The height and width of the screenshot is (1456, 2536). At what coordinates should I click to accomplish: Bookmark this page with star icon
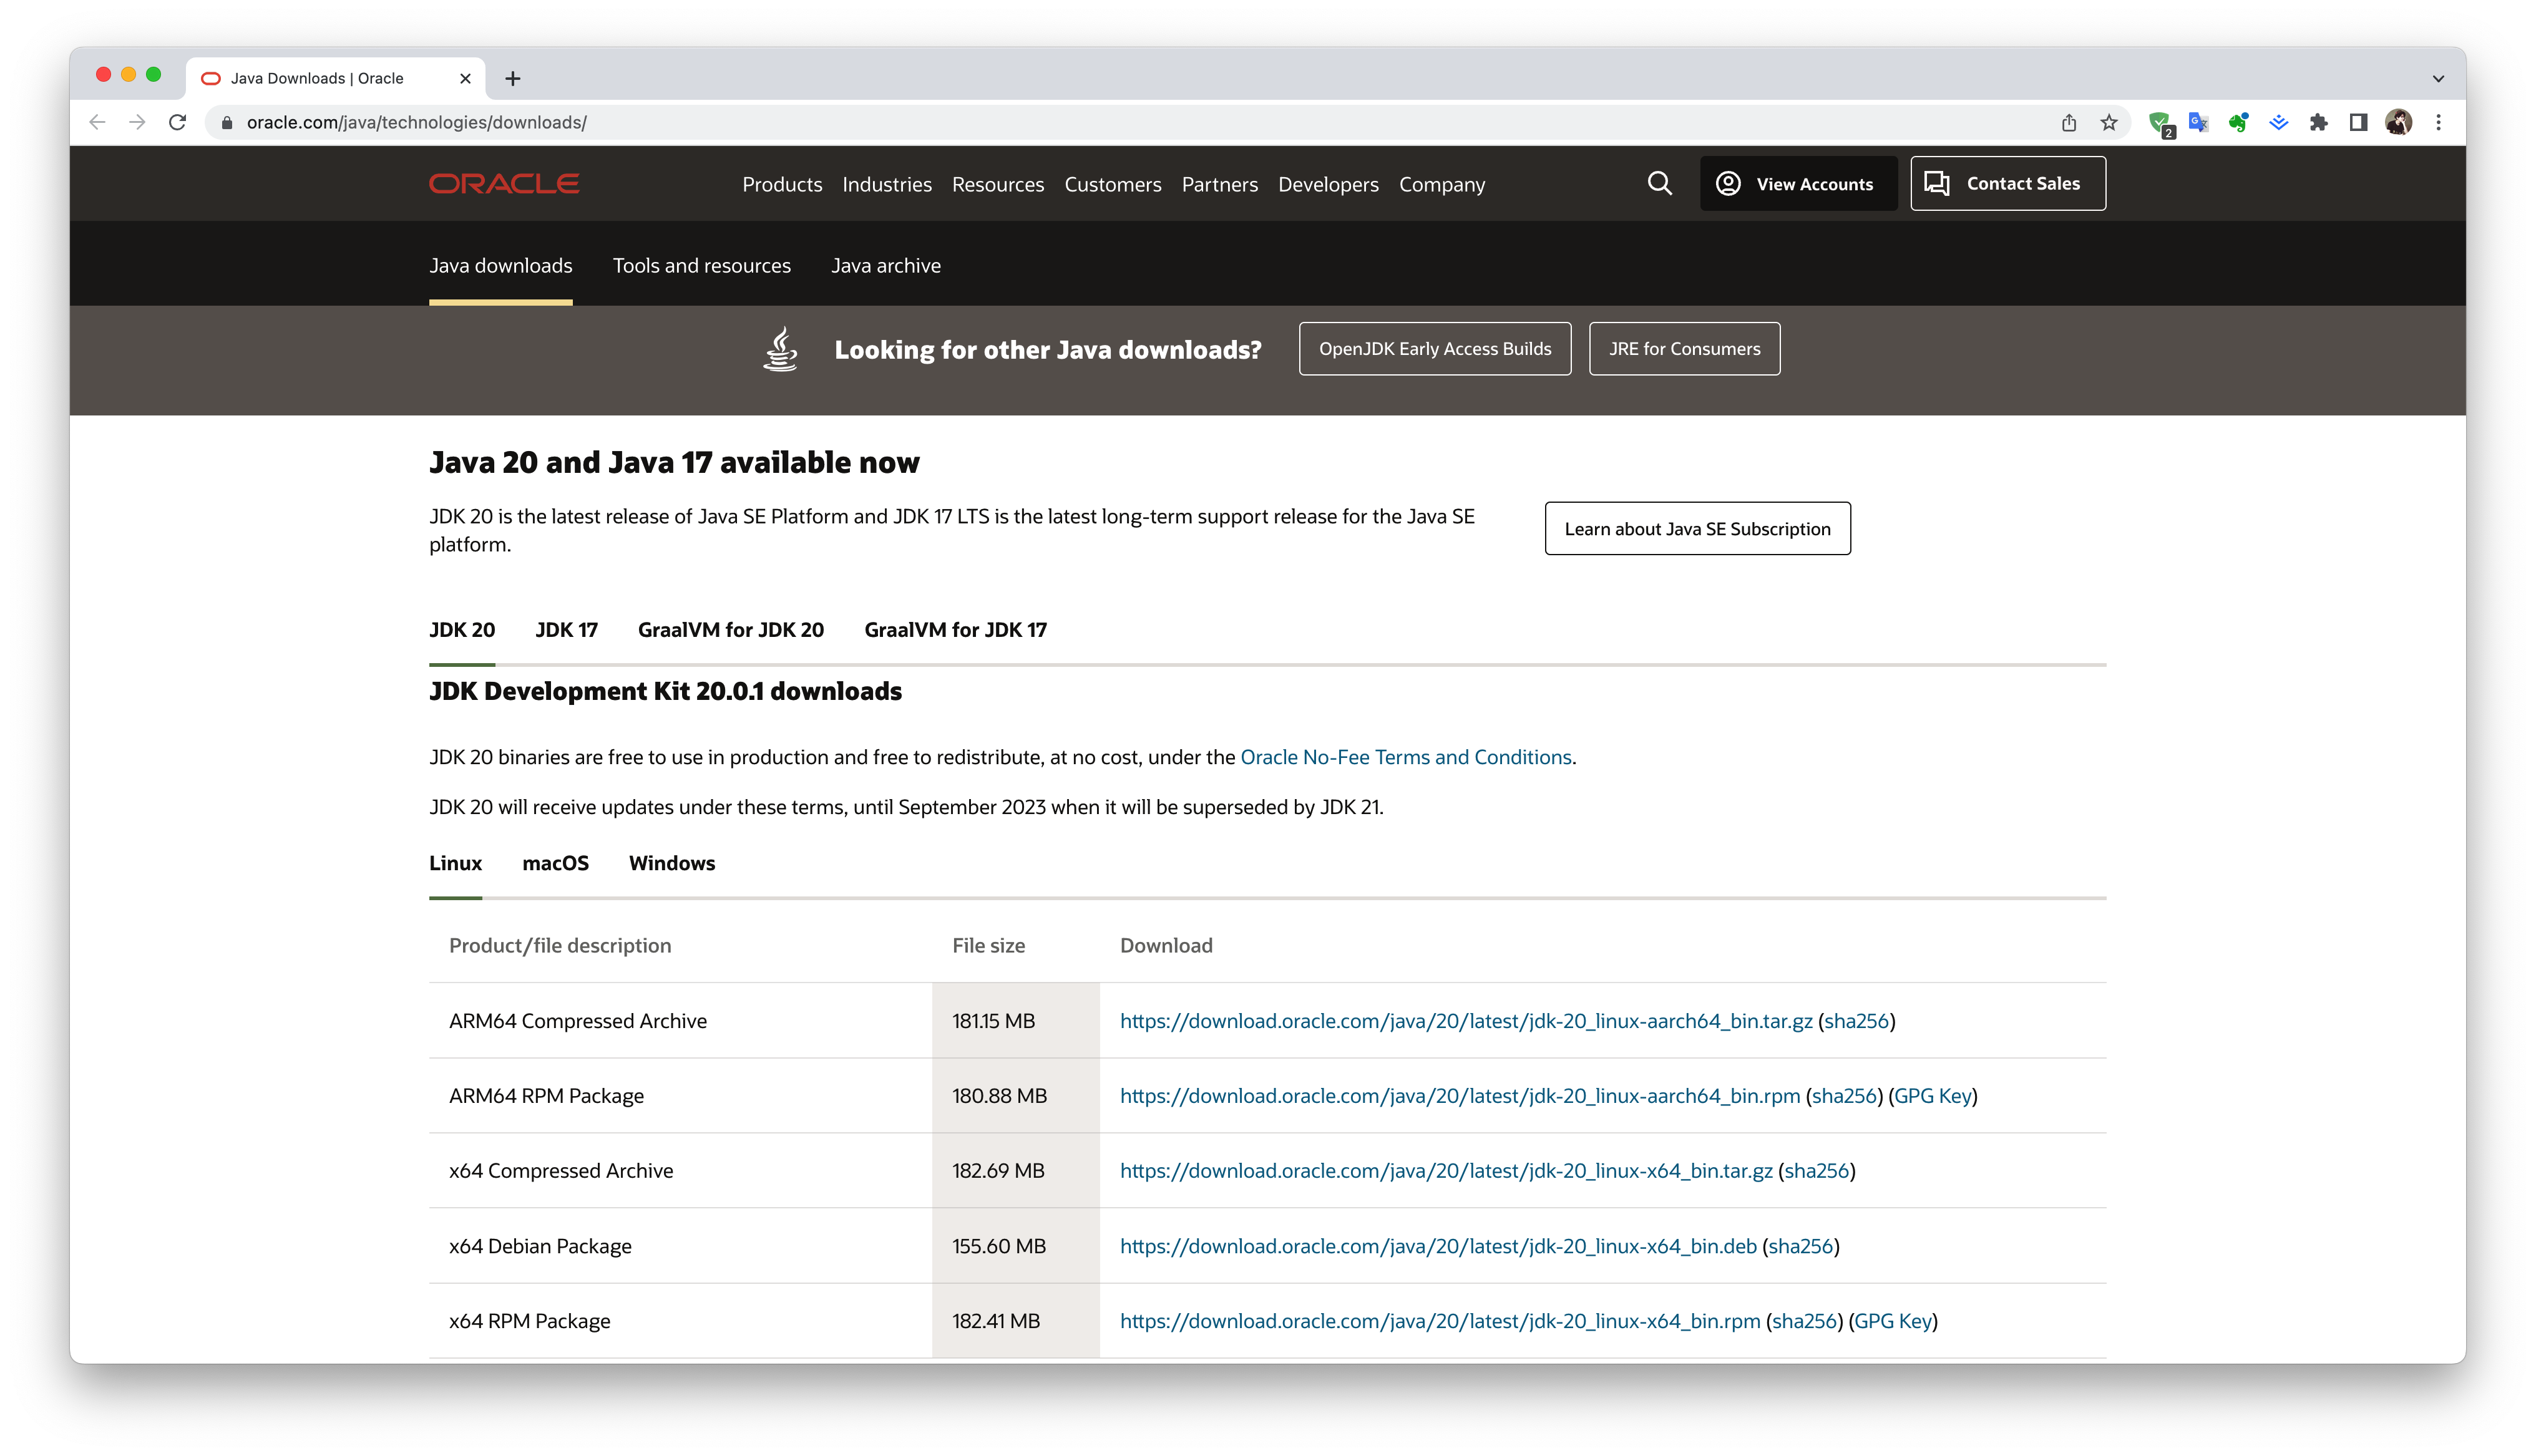coord(2109,122)
